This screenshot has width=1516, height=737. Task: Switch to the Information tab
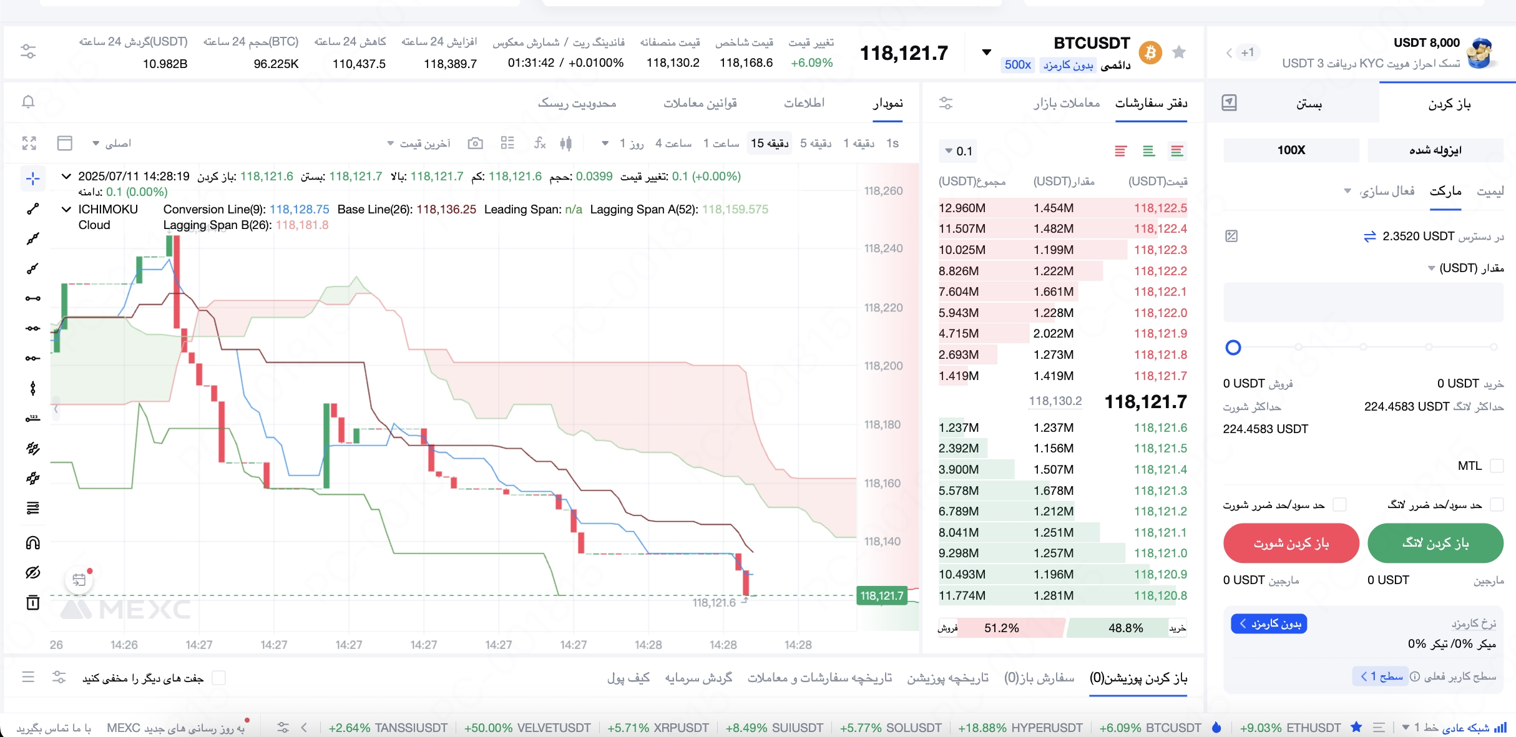coord(804,103)
